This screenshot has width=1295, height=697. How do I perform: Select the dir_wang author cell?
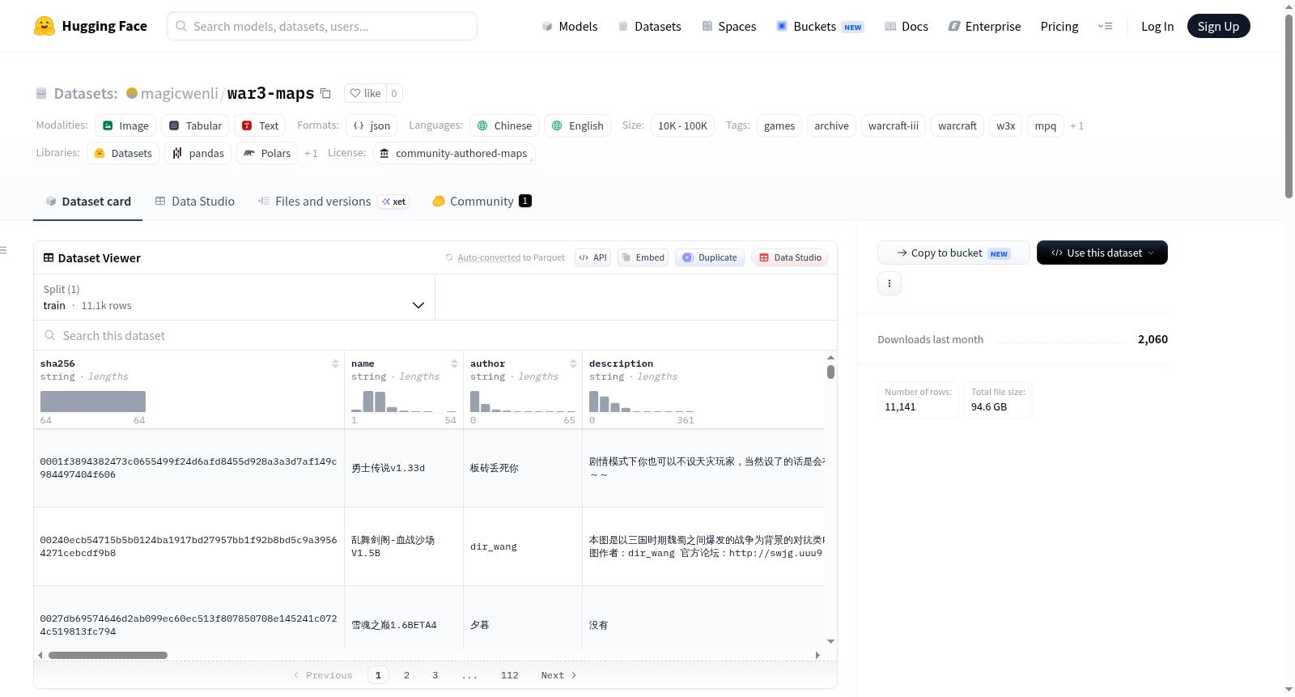(523, 546)
